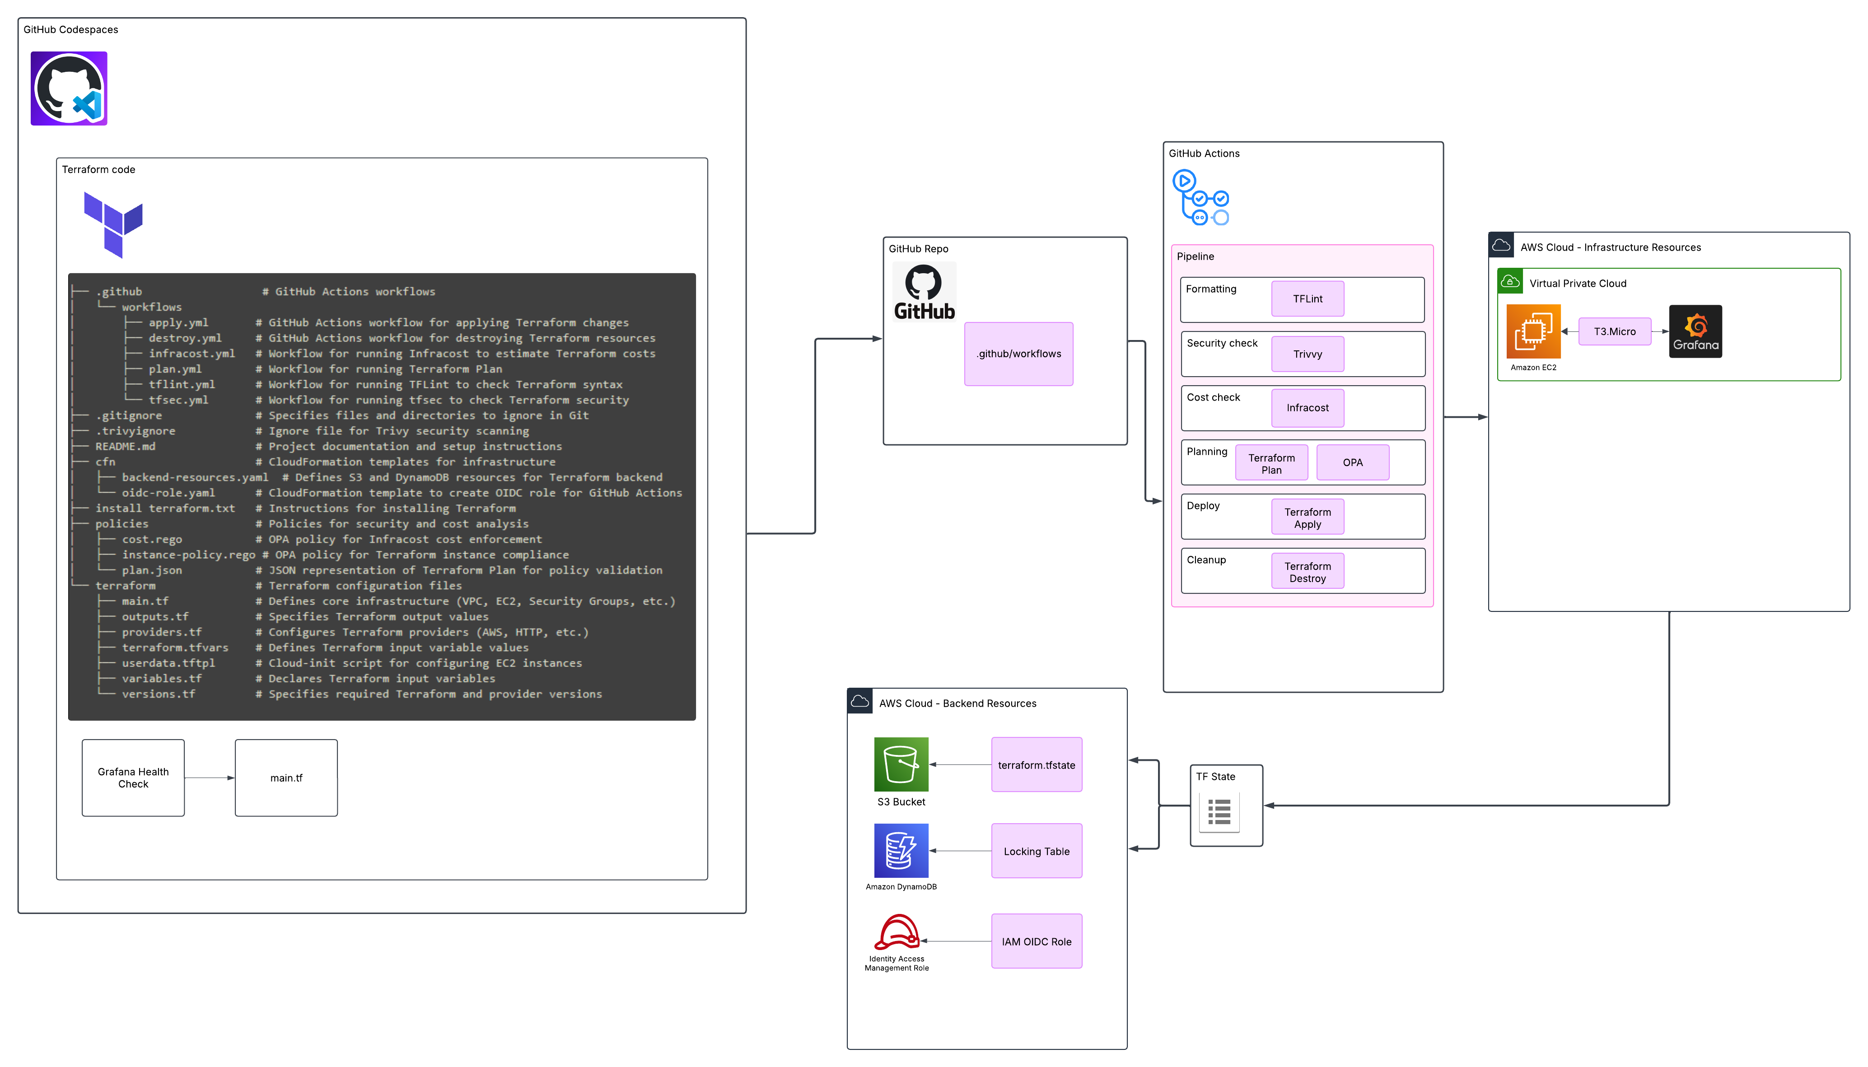Click the green Virtual Private Cloud icon
Image resolution: width=1868 pixels, height=1067 pixels.
coord(1509,281)
